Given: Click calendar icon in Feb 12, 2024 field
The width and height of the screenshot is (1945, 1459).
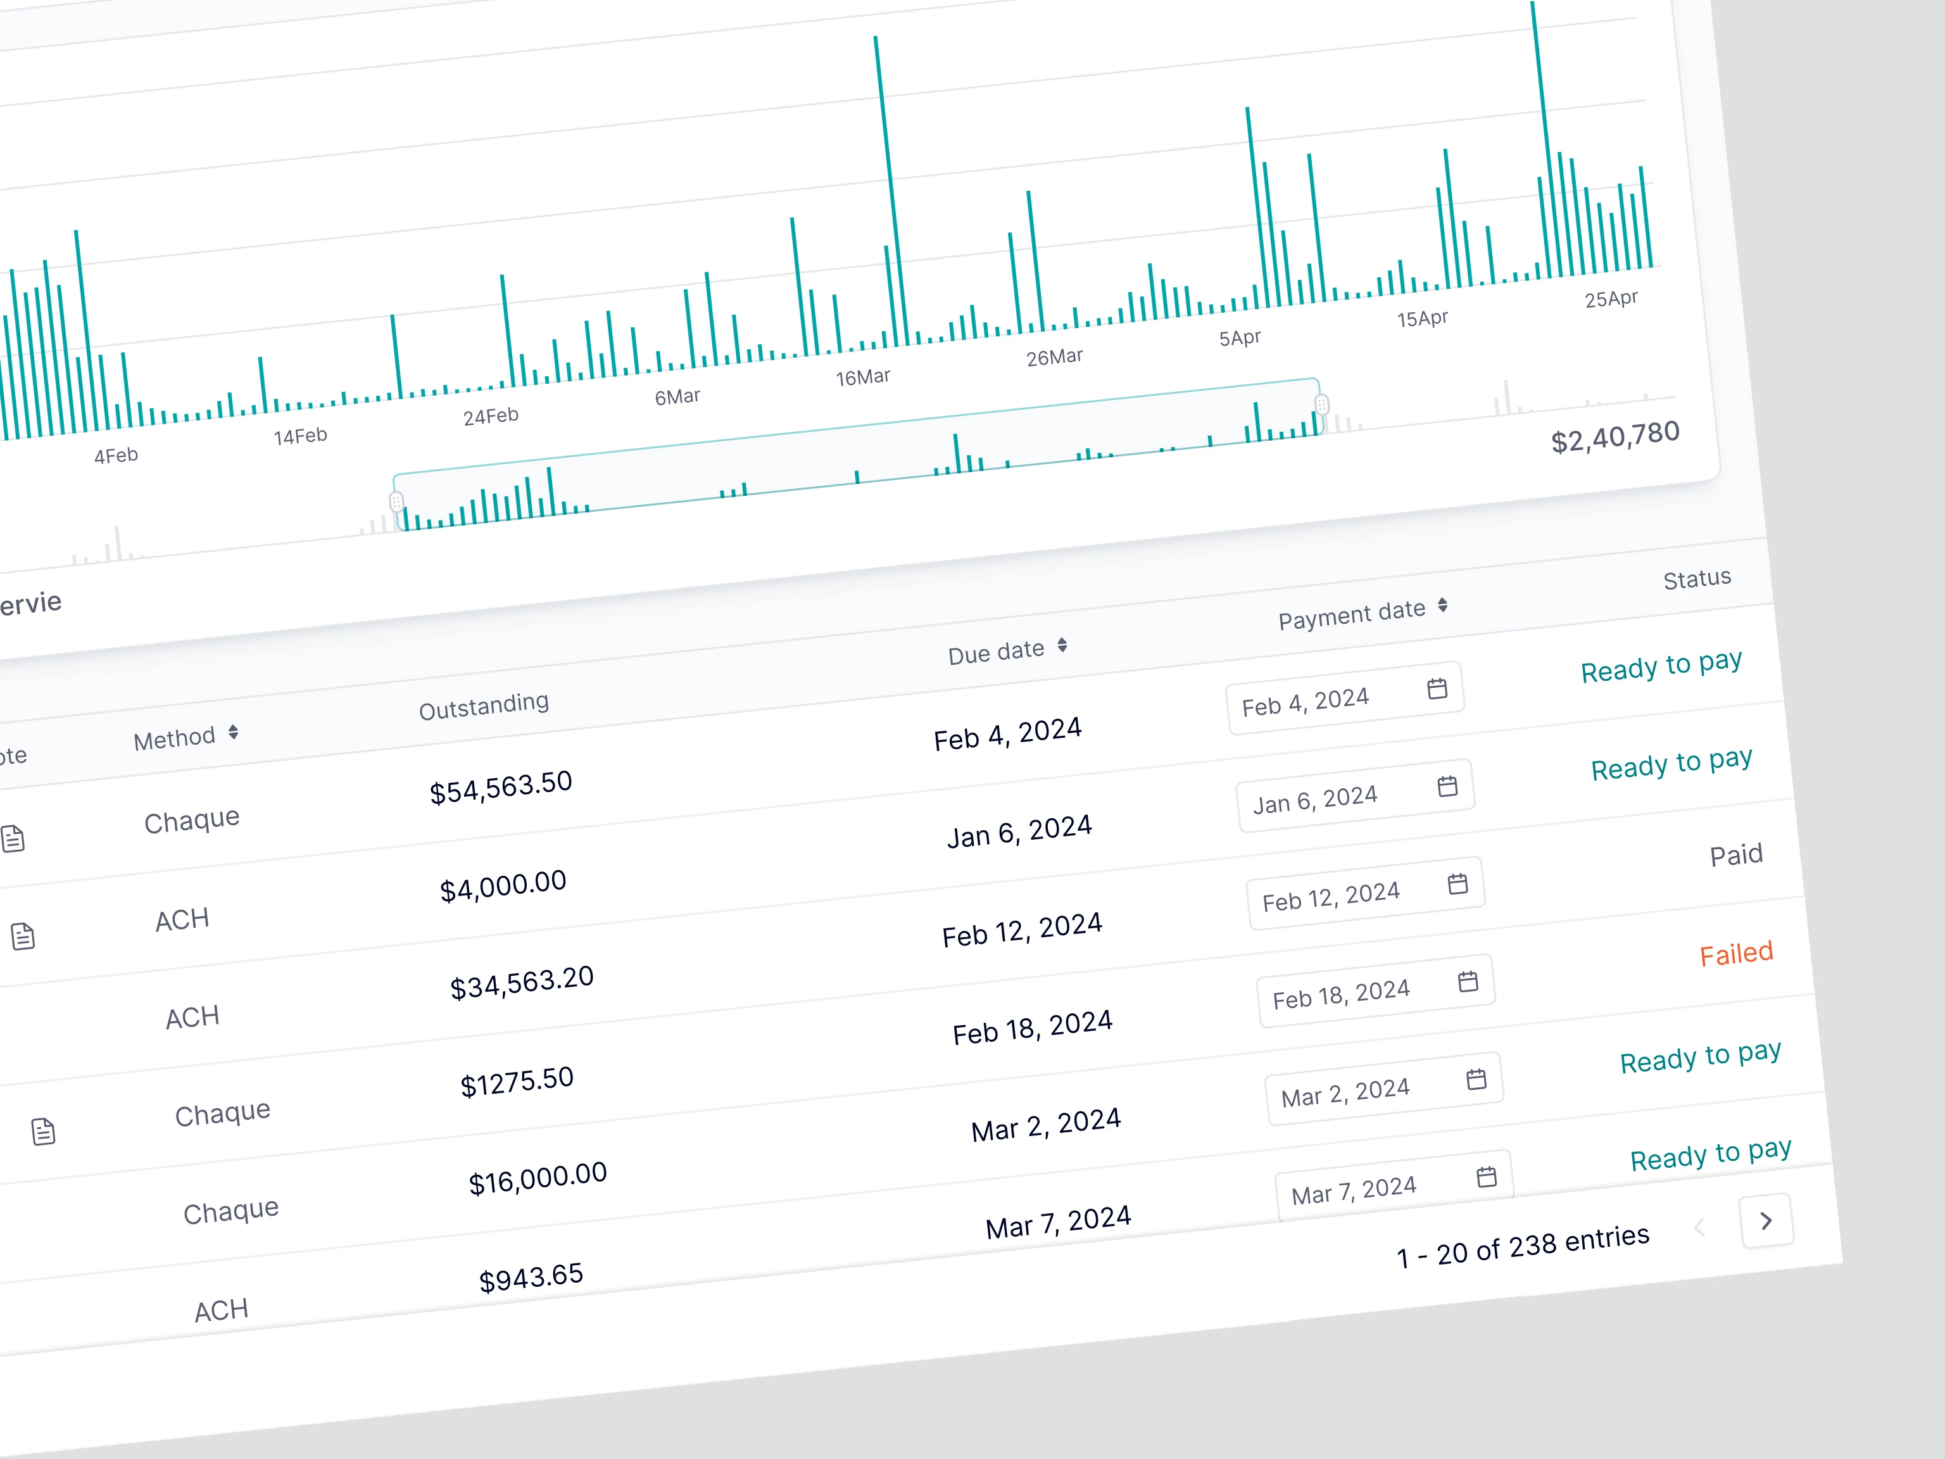Looking at the screenshot, I should pos(1458,883).
